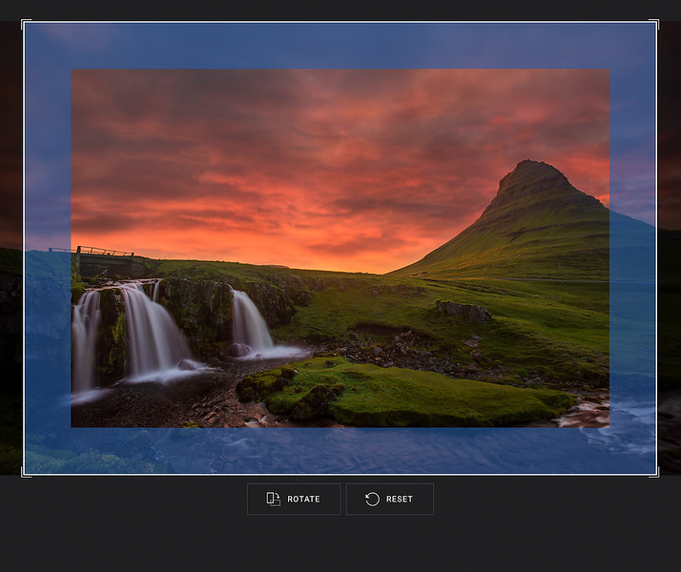
Task: Click the circular reset arrow icon
Action: (x=372, y=500)
